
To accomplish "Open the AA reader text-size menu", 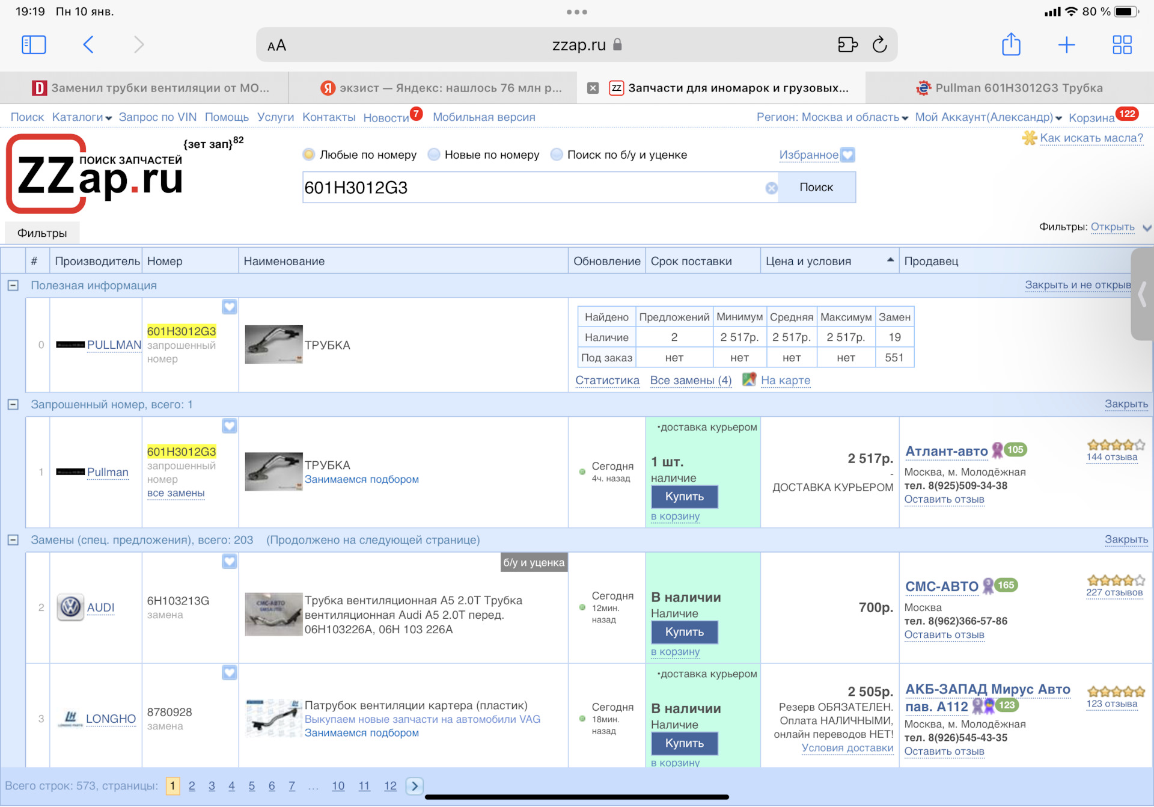I will pos(276,45).
